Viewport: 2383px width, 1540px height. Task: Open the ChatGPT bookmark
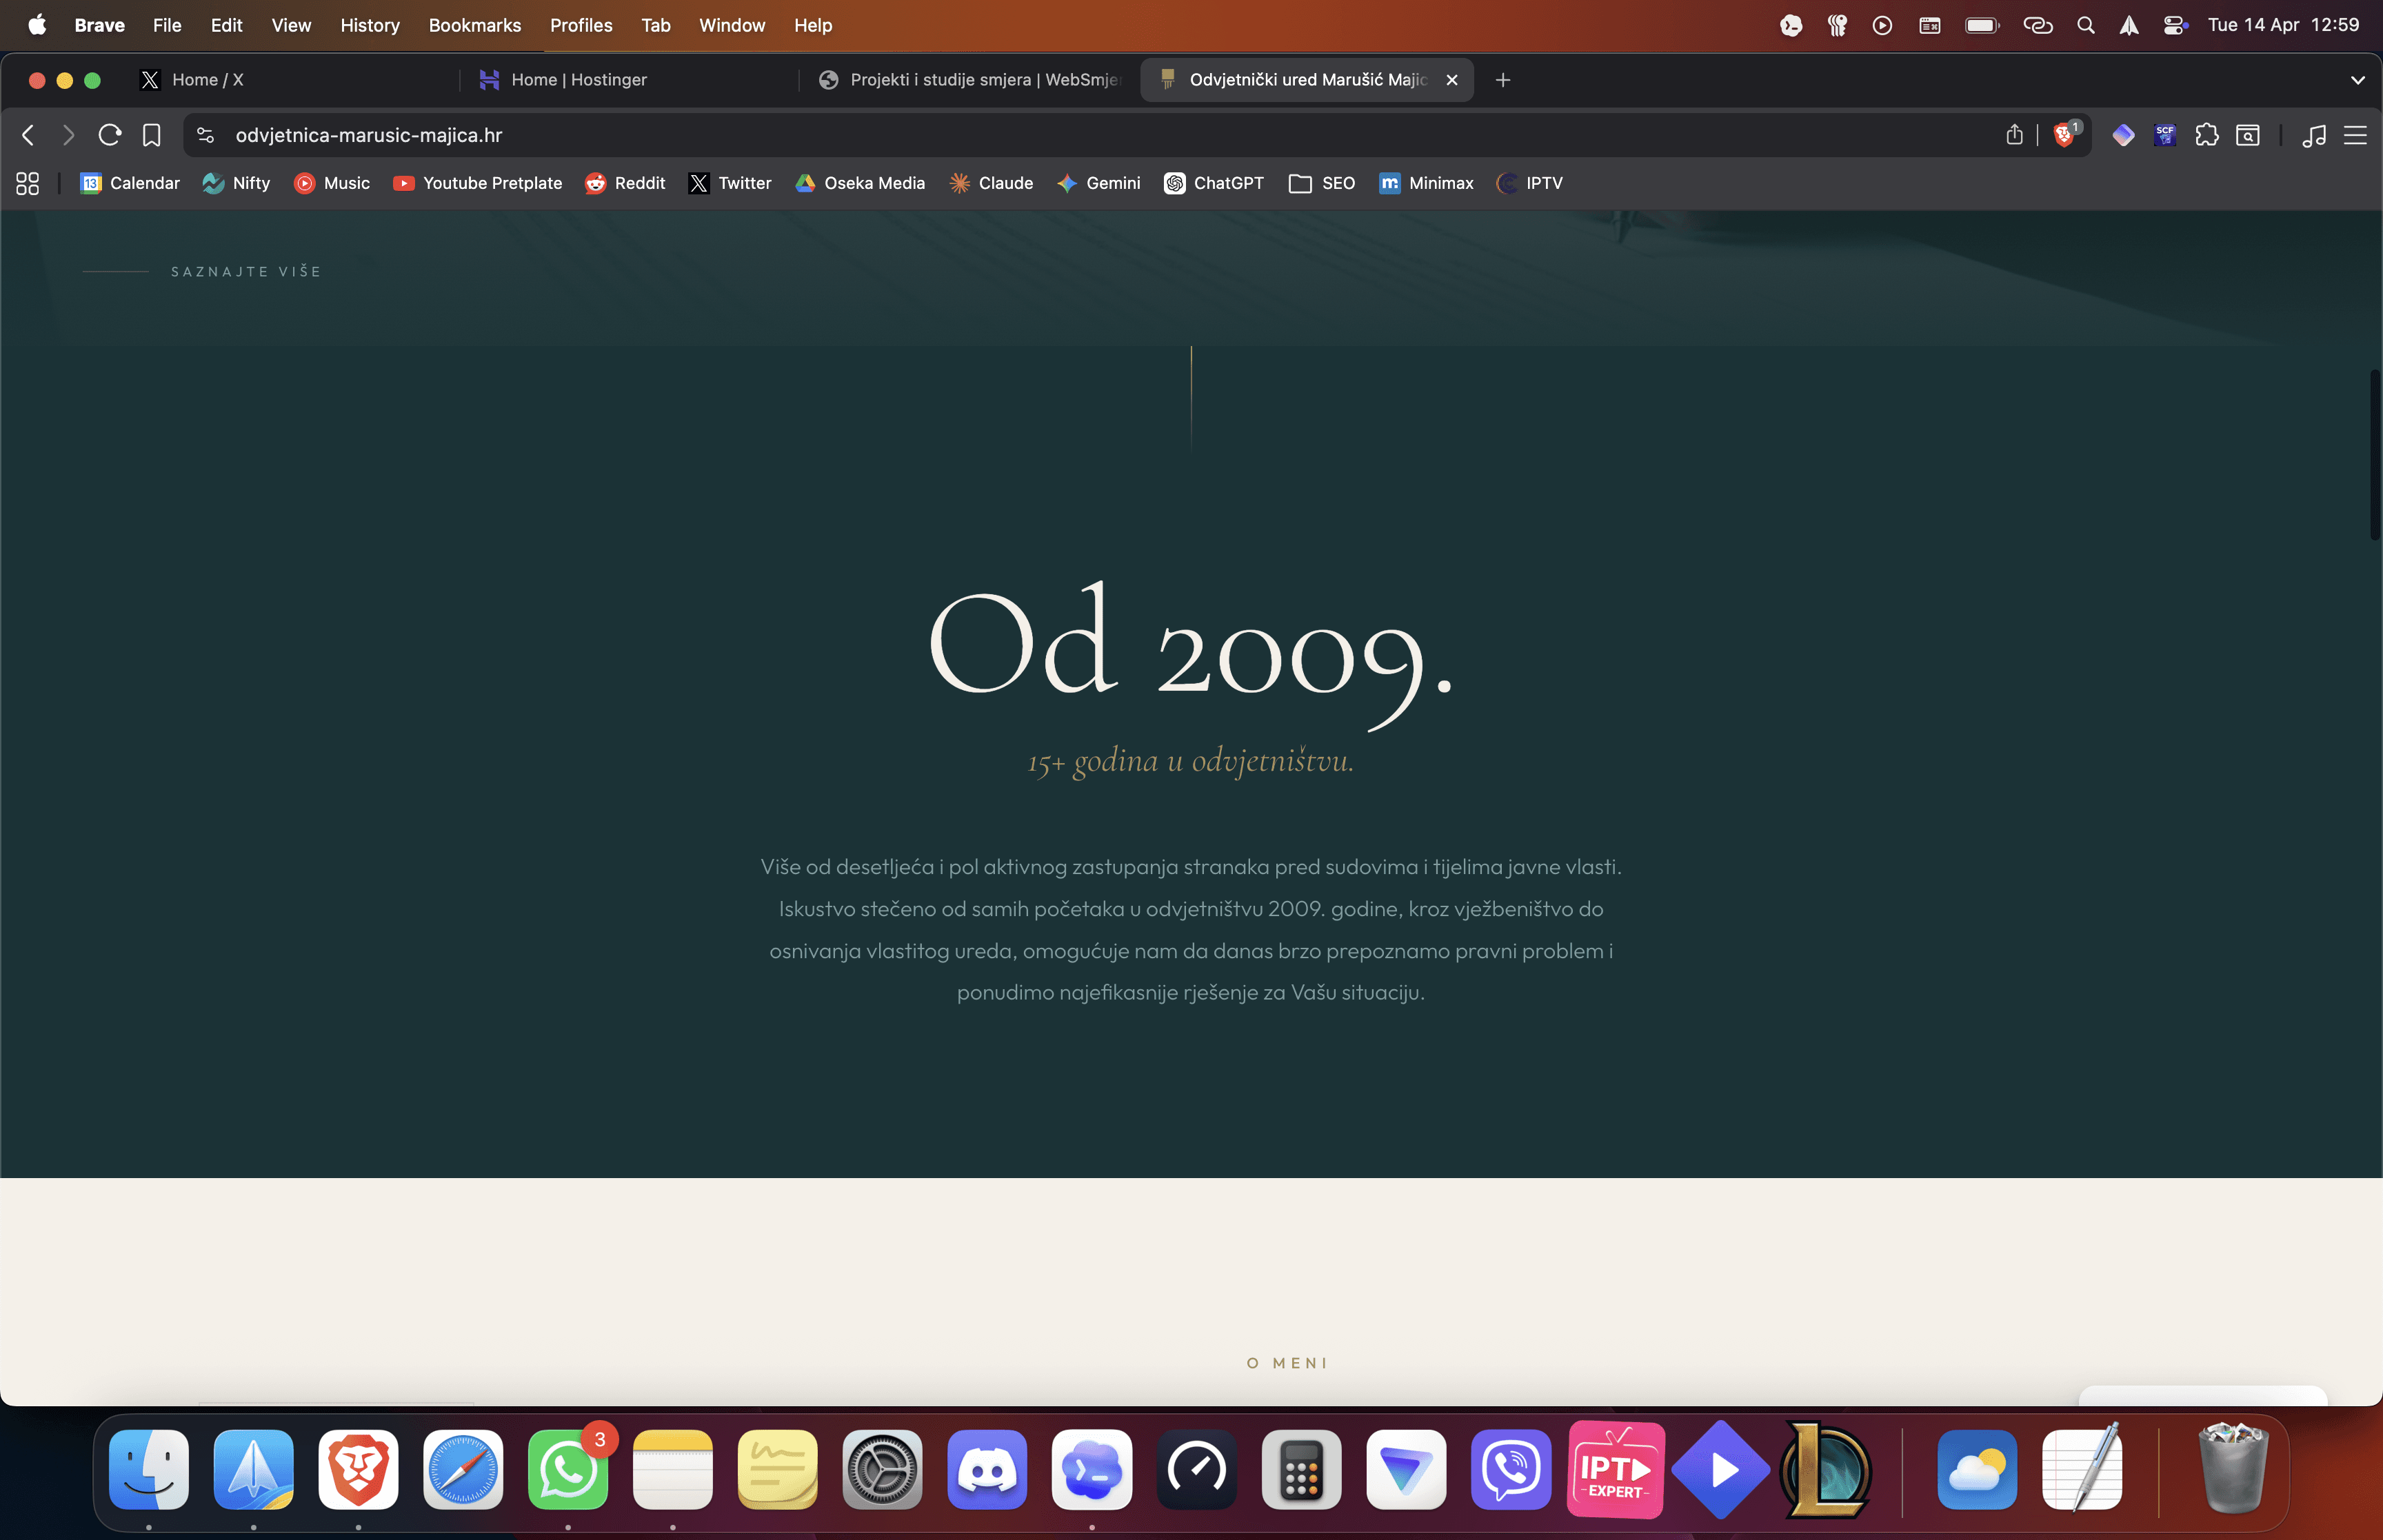coord(1213,183)
